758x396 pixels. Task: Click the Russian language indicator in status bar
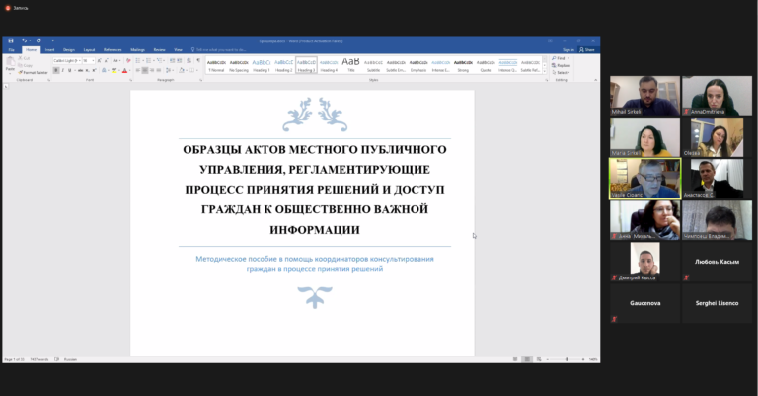[x=71, y=359]
